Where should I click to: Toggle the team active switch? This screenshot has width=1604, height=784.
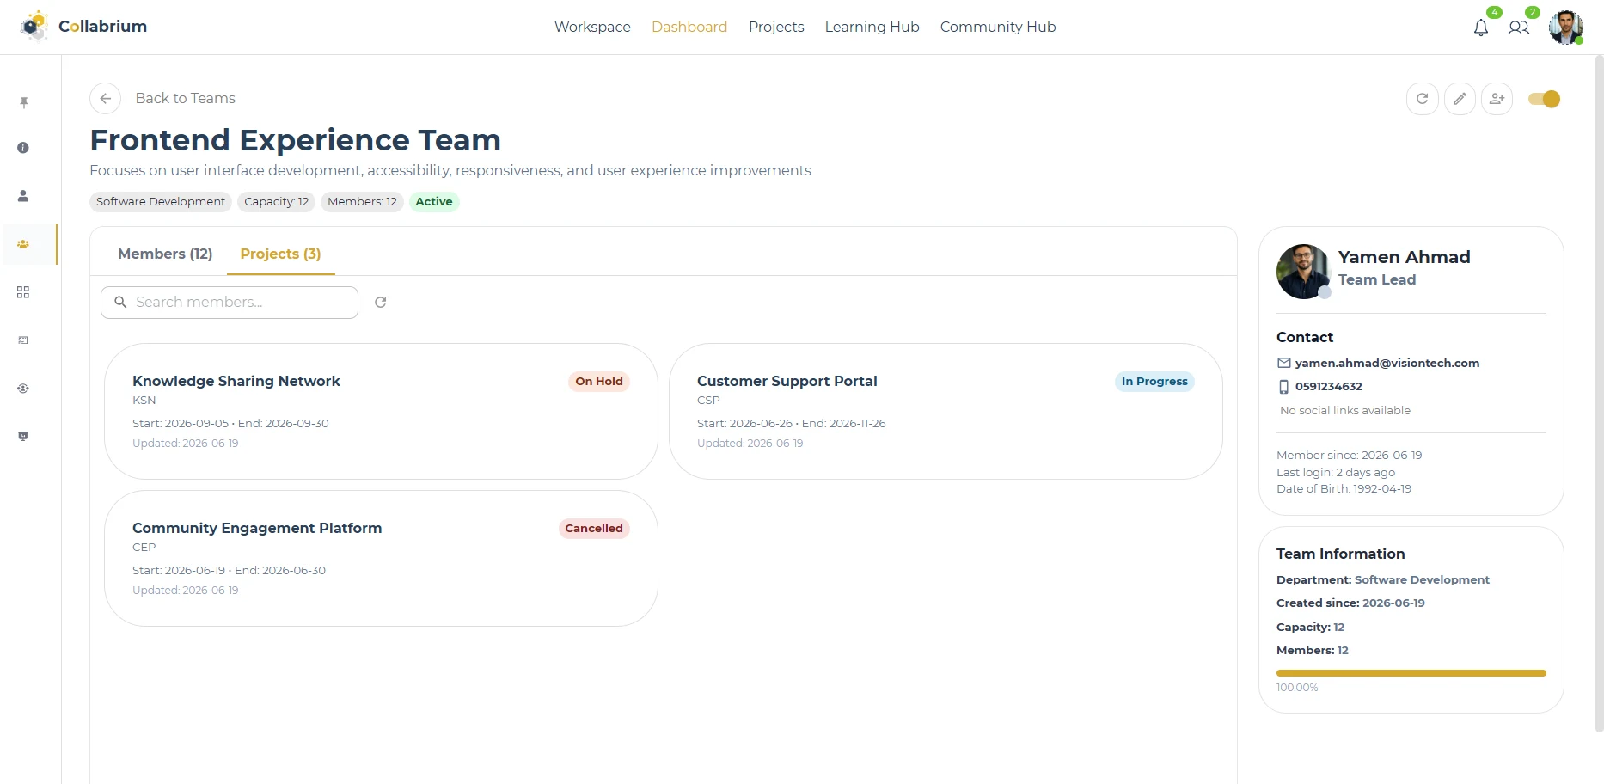point(1544,99)
